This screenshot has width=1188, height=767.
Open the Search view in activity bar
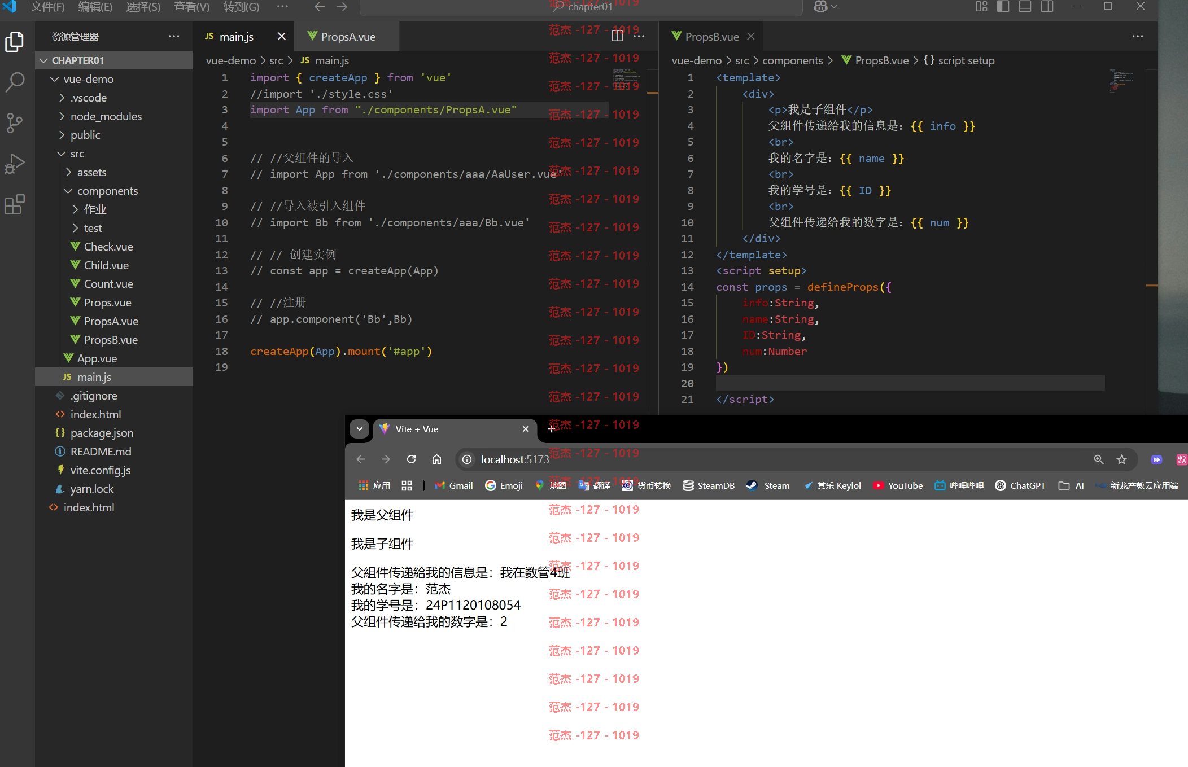click(x=15, y=82)
